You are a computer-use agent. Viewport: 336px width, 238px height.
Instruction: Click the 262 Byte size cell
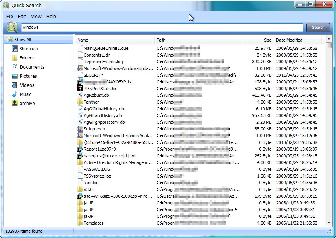[x=263, y=156]
